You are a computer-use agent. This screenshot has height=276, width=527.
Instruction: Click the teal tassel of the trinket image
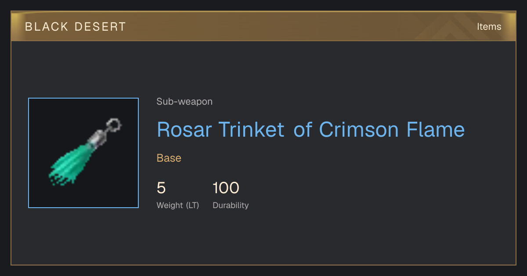tap(72, 163)
